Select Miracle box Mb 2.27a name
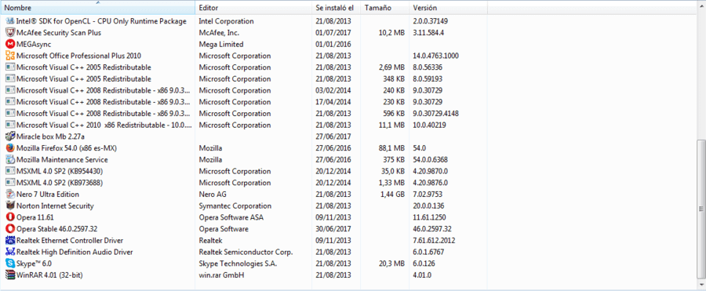This screenshot has height=291, width=706. coord(50,136)
